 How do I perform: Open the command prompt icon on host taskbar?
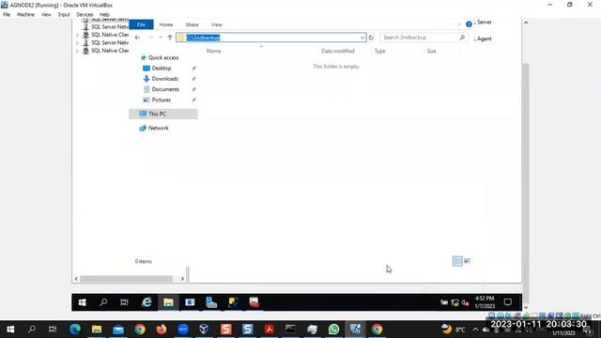[290, 330]
